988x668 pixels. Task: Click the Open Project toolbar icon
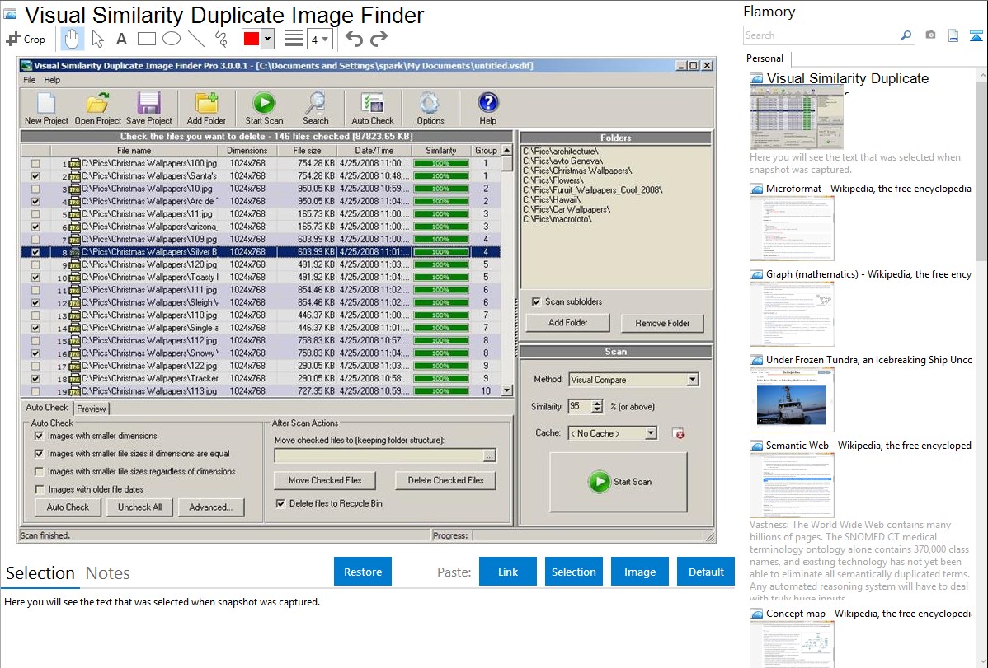point(97,108)
